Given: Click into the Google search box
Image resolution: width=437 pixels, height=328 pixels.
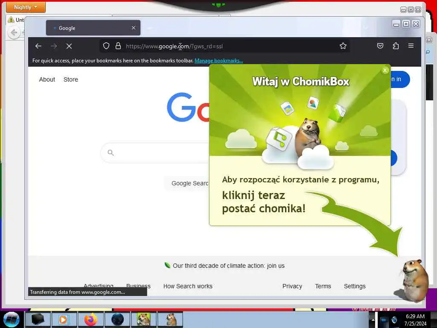Looking at the screenshot, I should [155, 153].
